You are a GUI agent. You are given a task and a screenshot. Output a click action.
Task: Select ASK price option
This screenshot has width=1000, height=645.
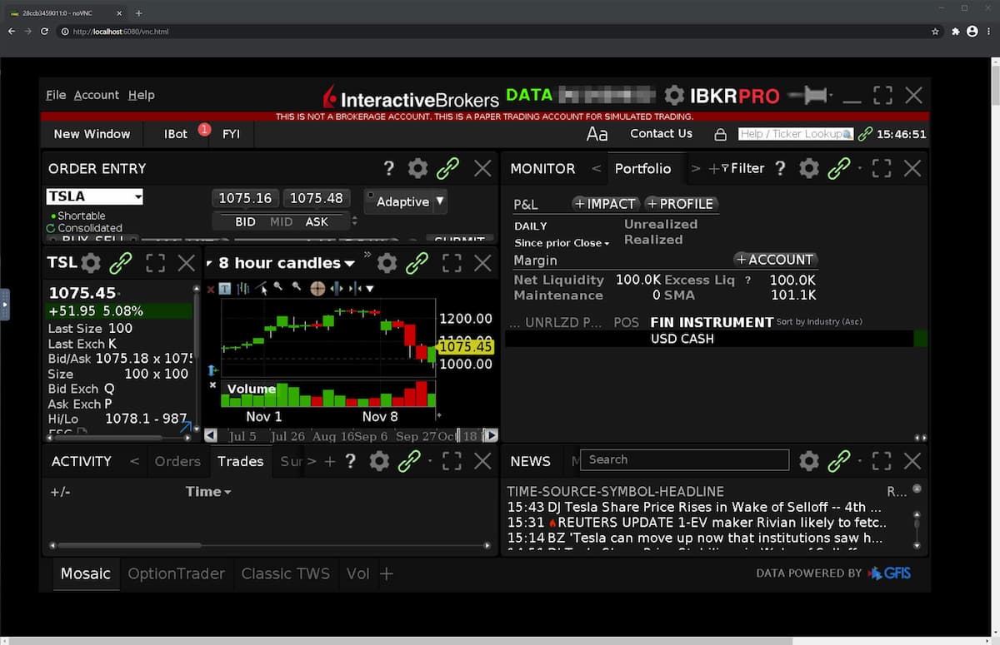click(x=317, y=222)
